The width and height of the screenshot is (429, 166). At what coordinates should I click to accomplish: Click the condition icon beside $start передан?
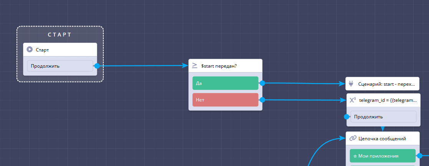tap(195, 66)
